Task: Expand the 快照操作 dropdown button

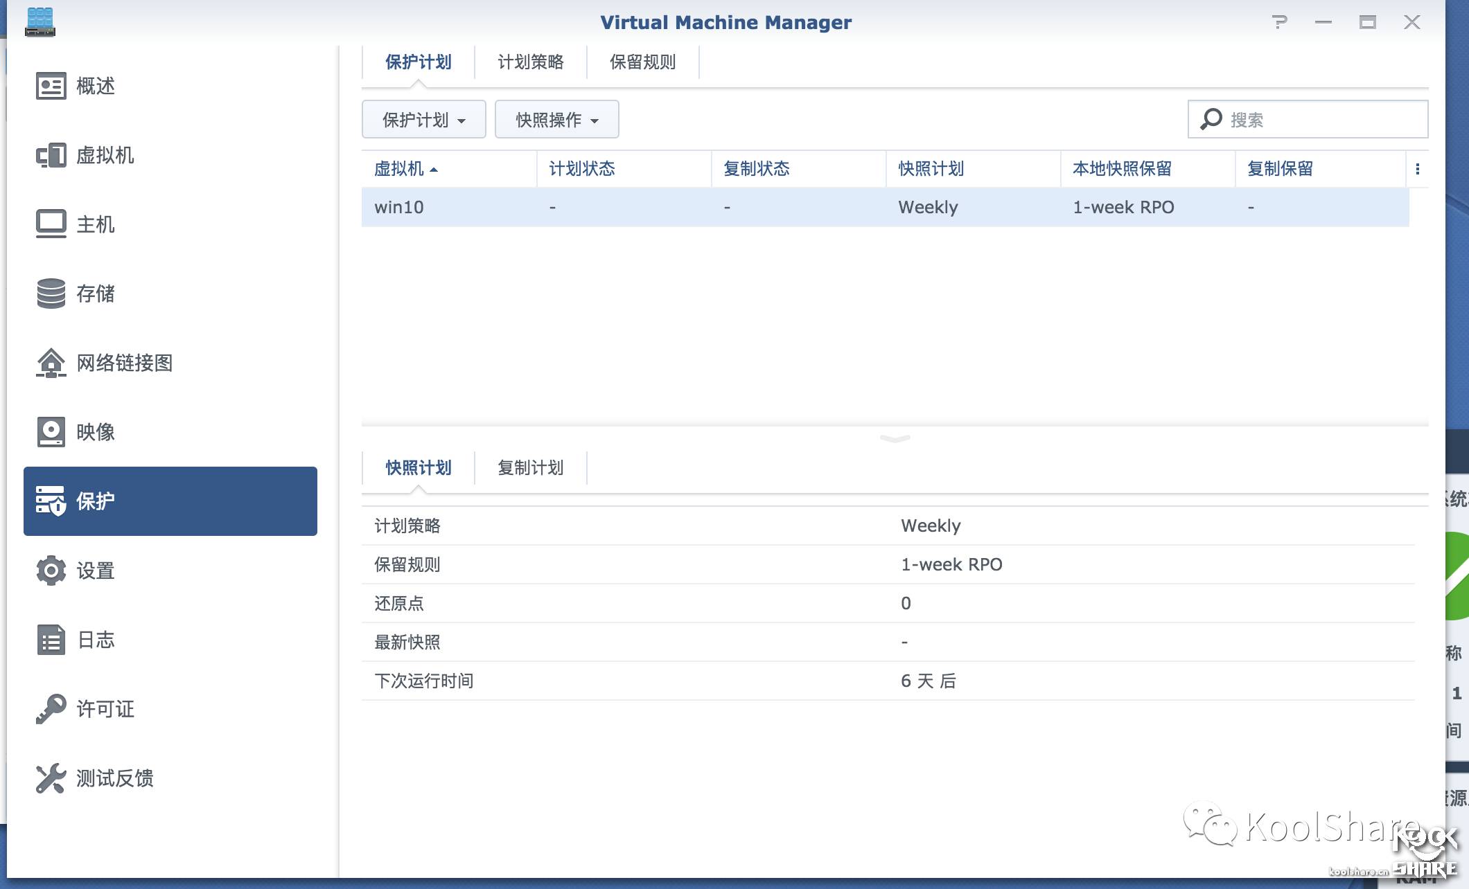Action: pyautogui.click(x=556, y=120)
